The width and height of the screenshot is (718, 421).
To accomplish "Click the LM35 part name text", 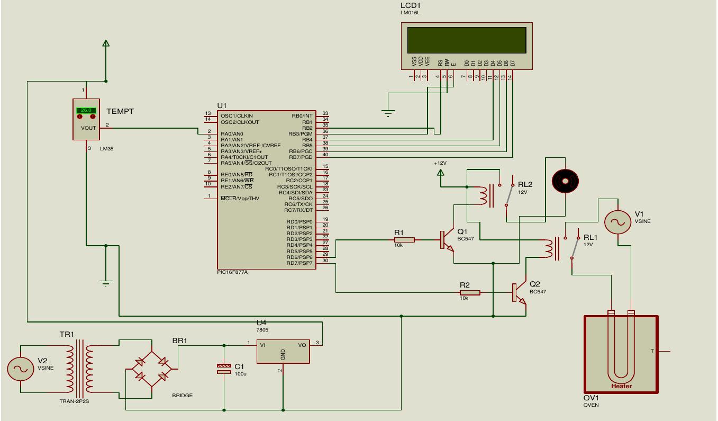I will coord(106,149).
